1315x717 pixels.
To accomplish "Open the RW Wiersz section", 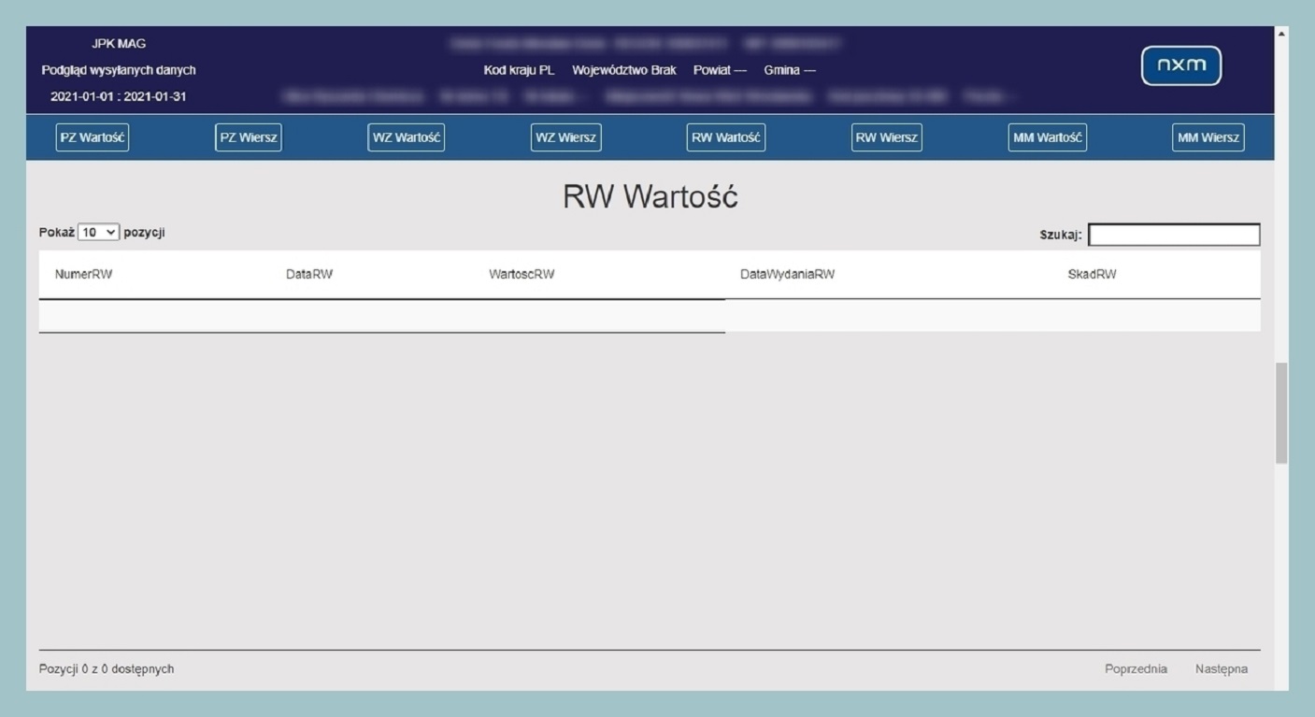I will coord(886,137).
